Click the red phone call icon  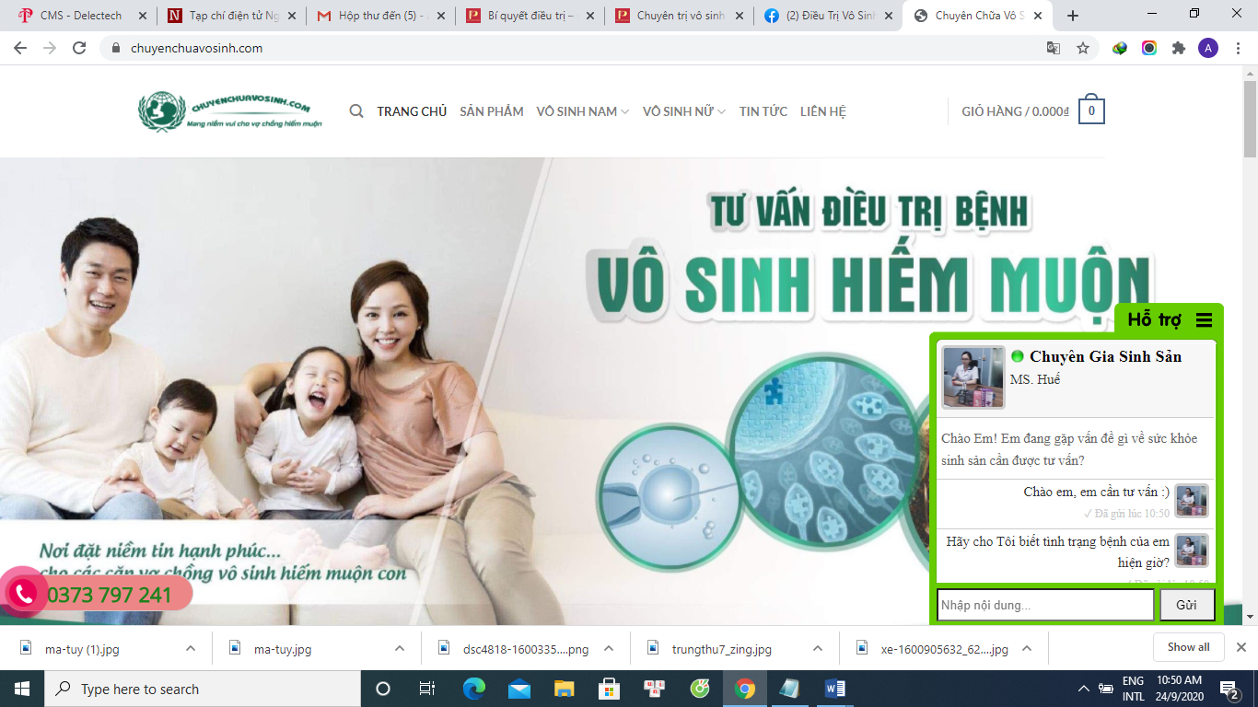tap(20, 595)
